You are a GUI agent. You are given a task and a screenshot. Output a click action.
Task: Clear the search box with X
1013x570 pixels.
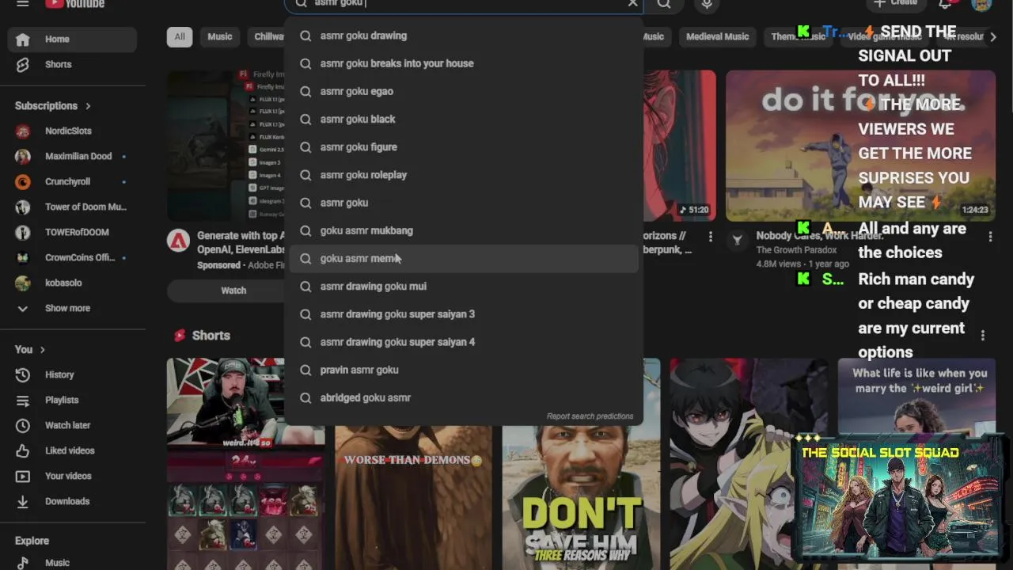[x=632, y=3]
